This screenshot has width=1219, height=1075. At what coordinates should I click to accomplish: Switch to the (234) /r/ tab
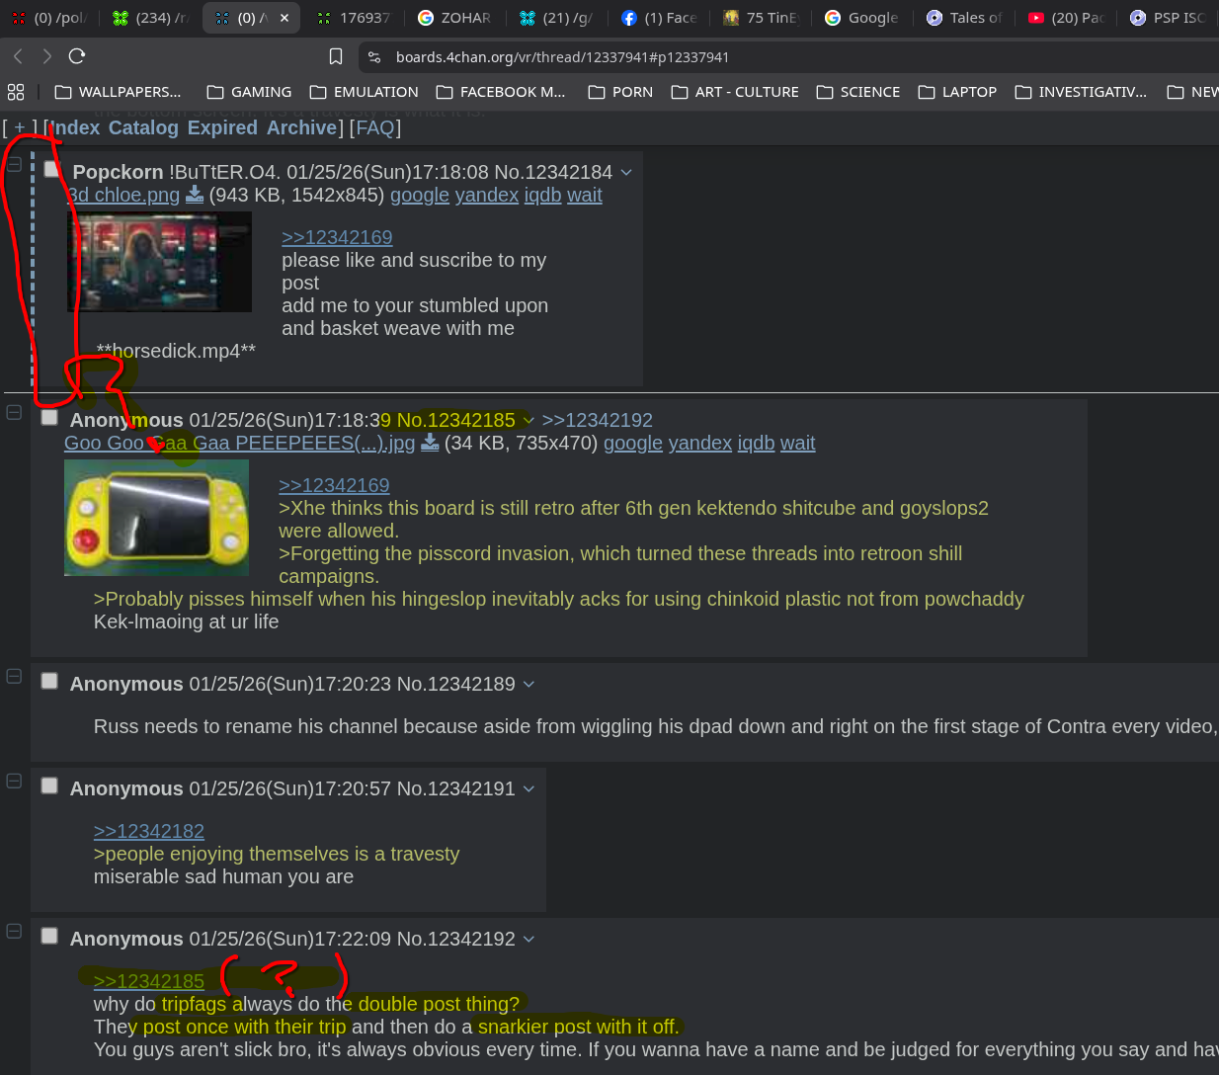(x=150, y=18)
